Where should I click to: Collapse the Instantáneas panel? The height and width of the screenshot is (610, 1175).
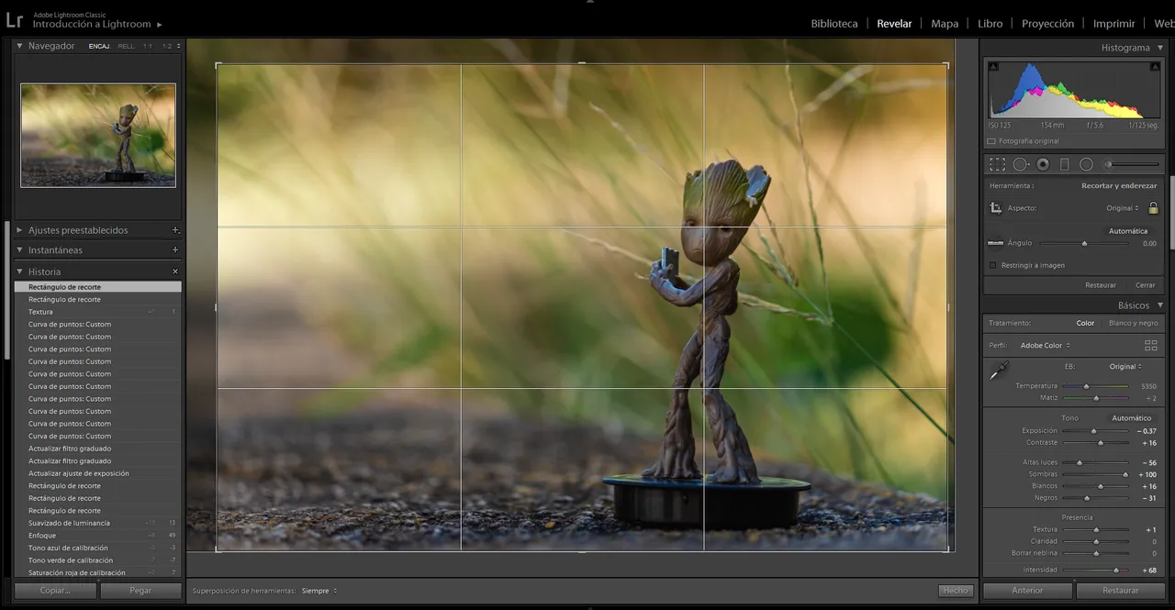coord(19,250)
